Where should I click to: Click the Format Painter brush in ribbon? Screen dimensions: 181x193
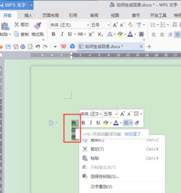coord(38,26)
